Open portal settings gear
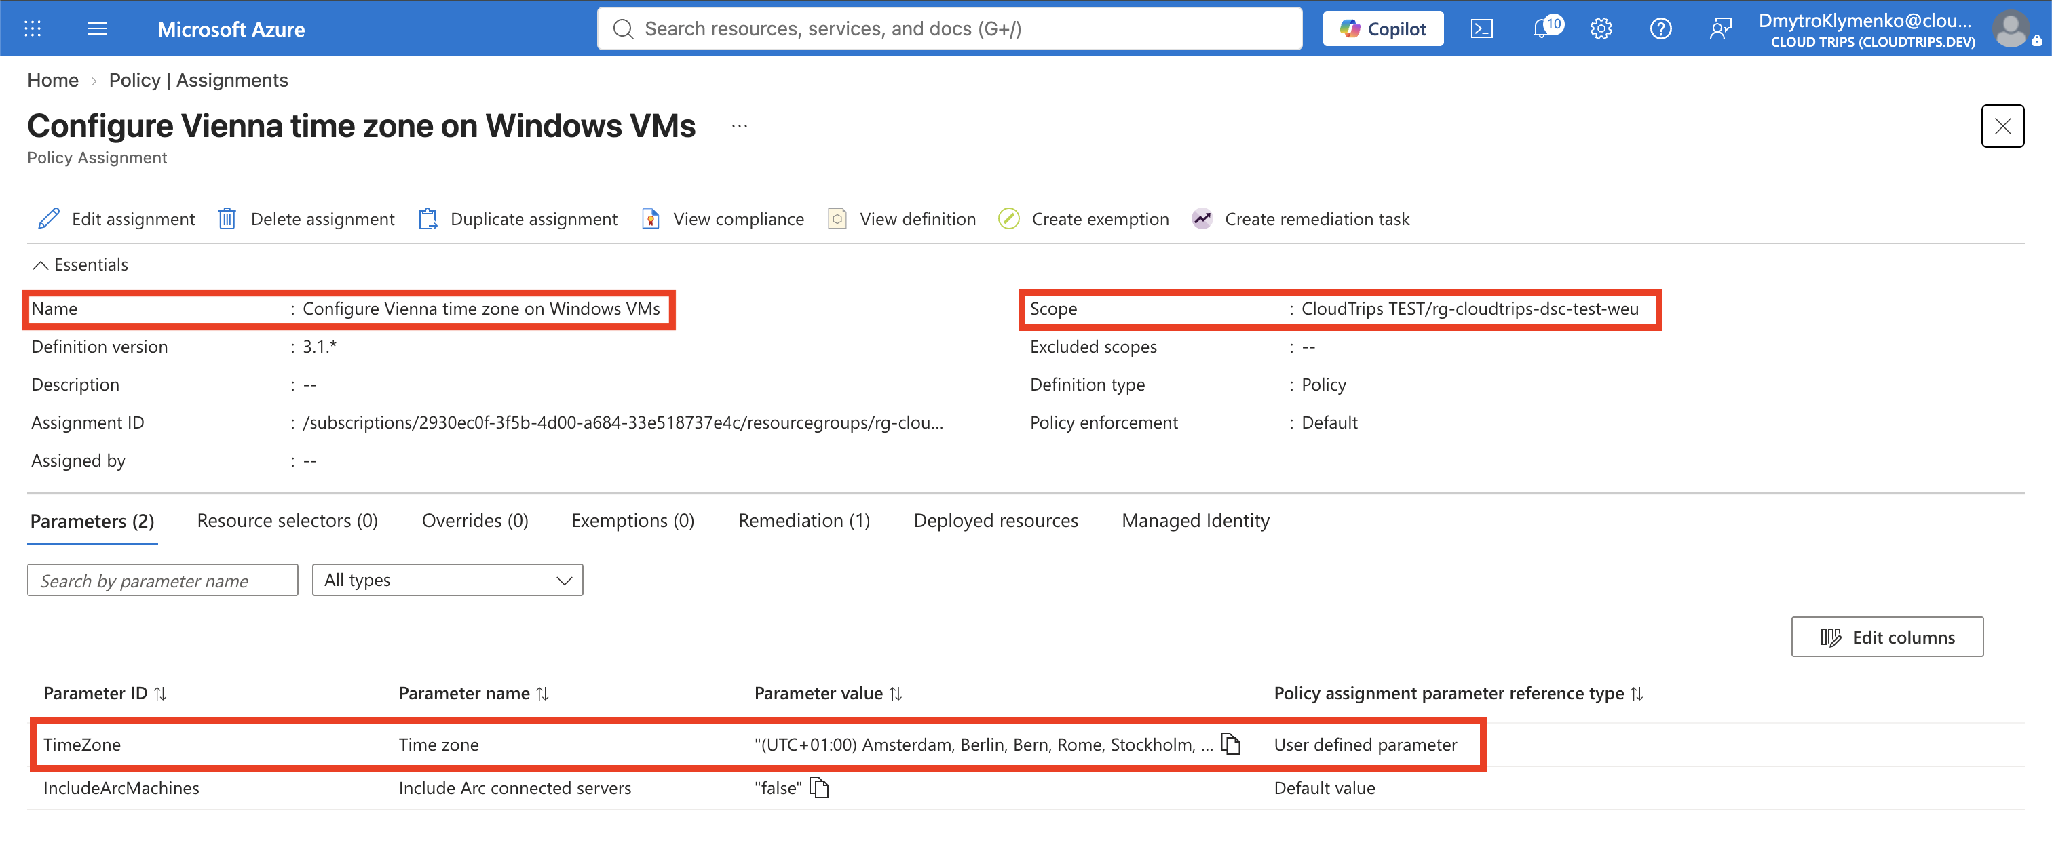Screen dimensions: 2052x845 click(1601, 28)
